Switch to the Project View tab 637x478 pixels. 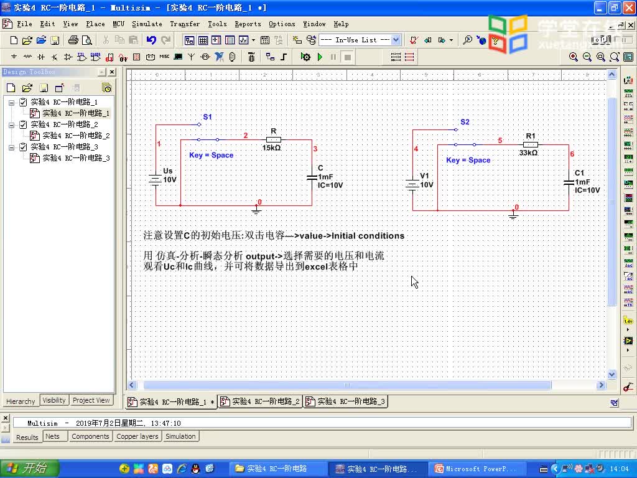(x=91, y=400)
